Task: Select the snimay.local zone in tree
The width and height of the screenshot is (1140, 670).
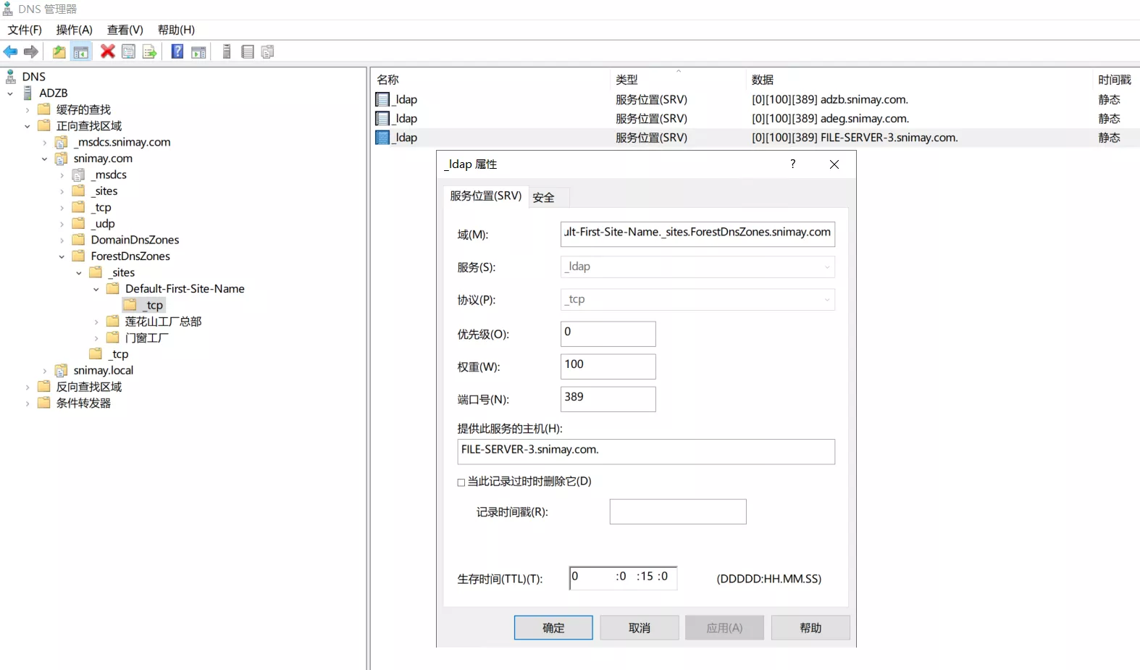Action: click(103, 371)
